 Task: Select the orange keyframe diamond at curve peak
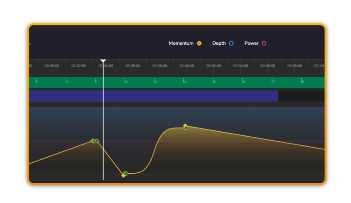pos(185,126)
